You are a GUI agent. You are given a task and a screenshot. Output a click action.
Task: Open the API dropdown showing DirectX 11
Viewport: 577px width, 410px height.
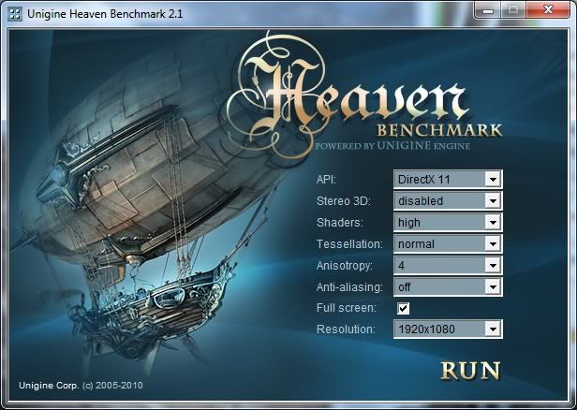coord(448,180)
